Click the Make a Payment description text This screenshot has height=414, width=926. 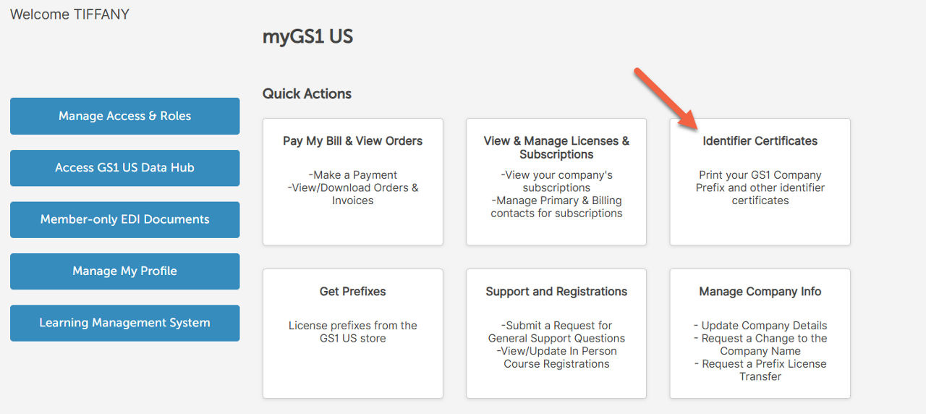point(352,175)
